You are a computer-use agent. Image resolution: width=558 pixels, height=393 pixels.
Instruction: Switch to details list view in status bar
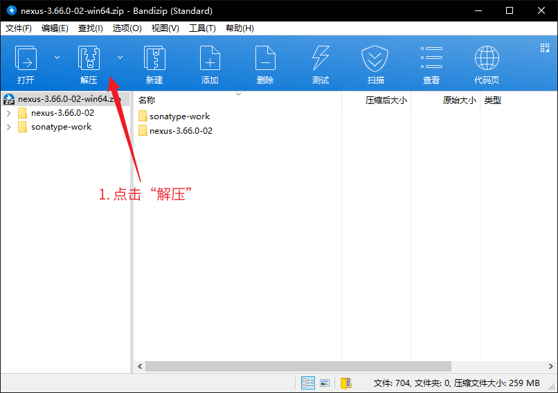click(308, 383)
